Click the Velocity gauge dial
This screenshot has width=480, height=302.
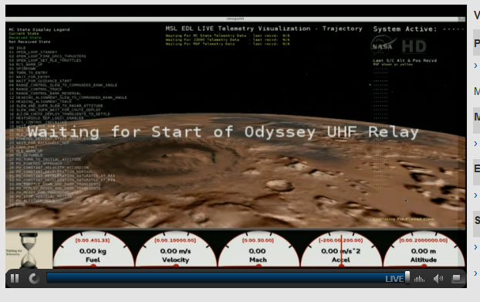(x=176, y=249)
